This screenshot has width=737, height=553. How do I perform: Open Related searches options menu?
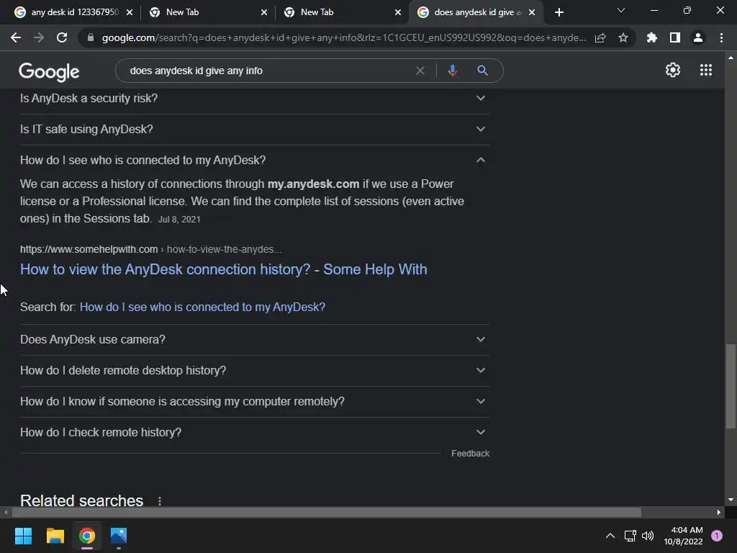coord(160,501)
